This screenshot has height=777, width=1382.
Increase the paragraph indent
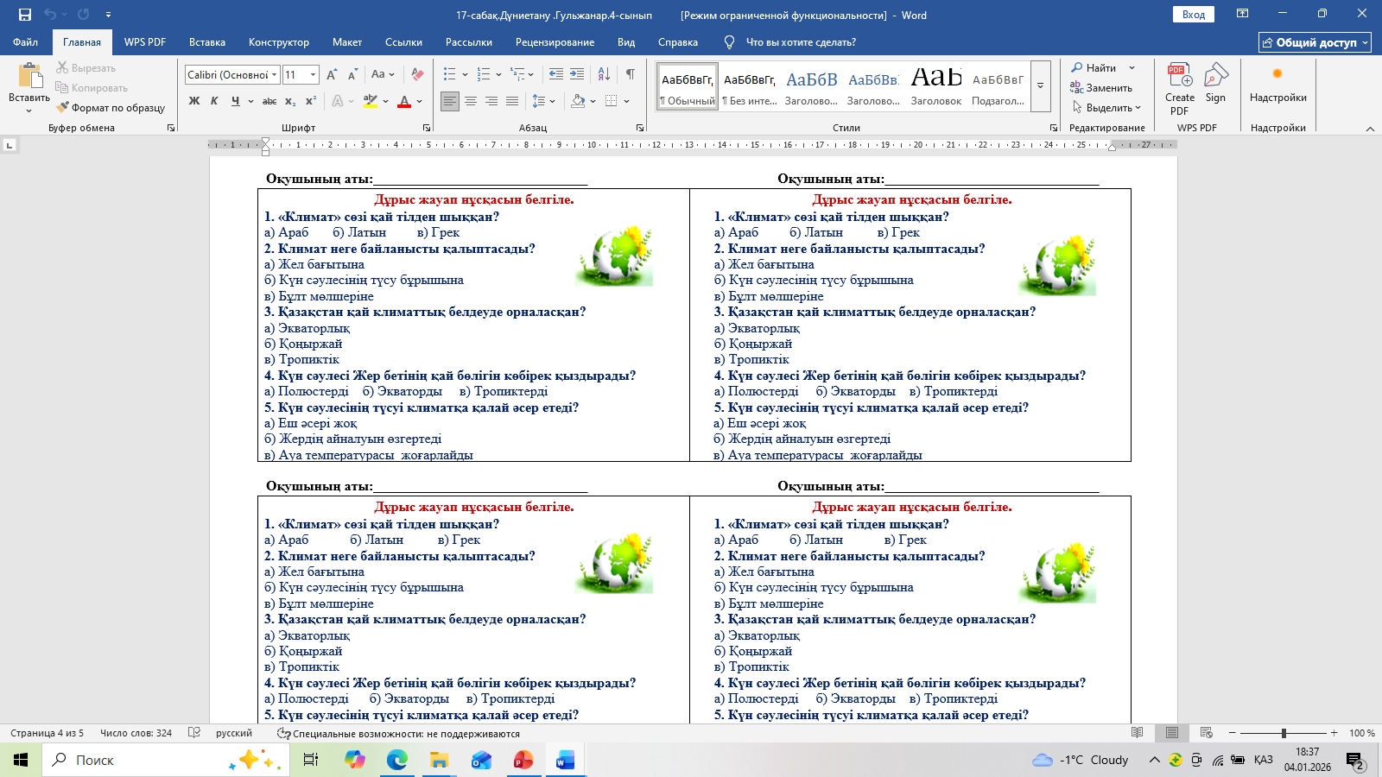pyautogui.click(x=577, y=75)
